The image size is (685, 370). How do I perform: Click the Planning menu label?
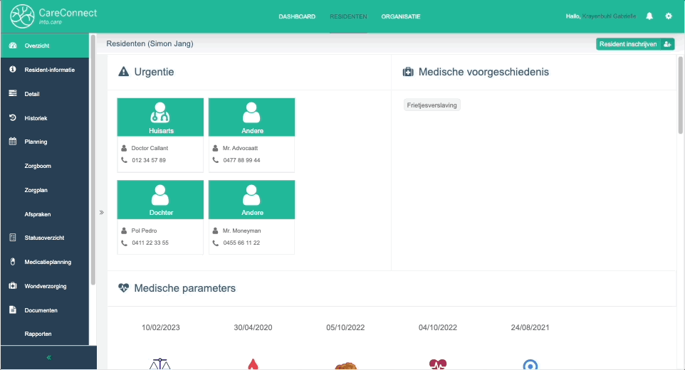click(36, 142)
